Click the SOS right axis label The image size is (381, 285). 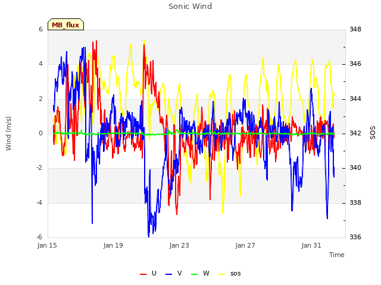pyautogui.click(x=373, y=133)
